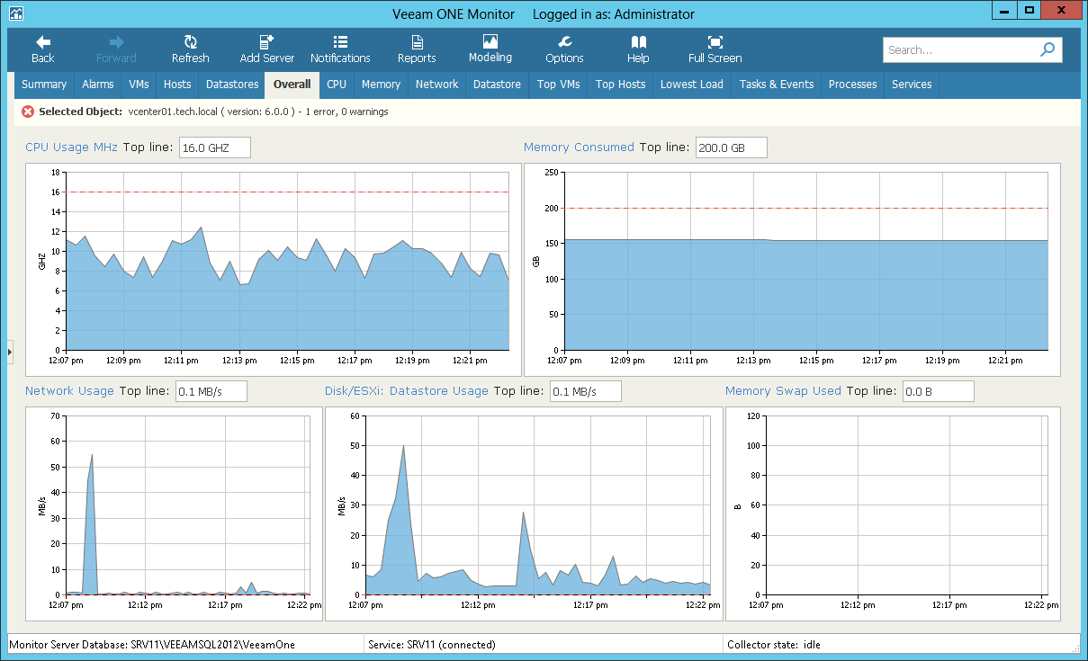
Task: Open the Processes tab
Action: (852, 85)
